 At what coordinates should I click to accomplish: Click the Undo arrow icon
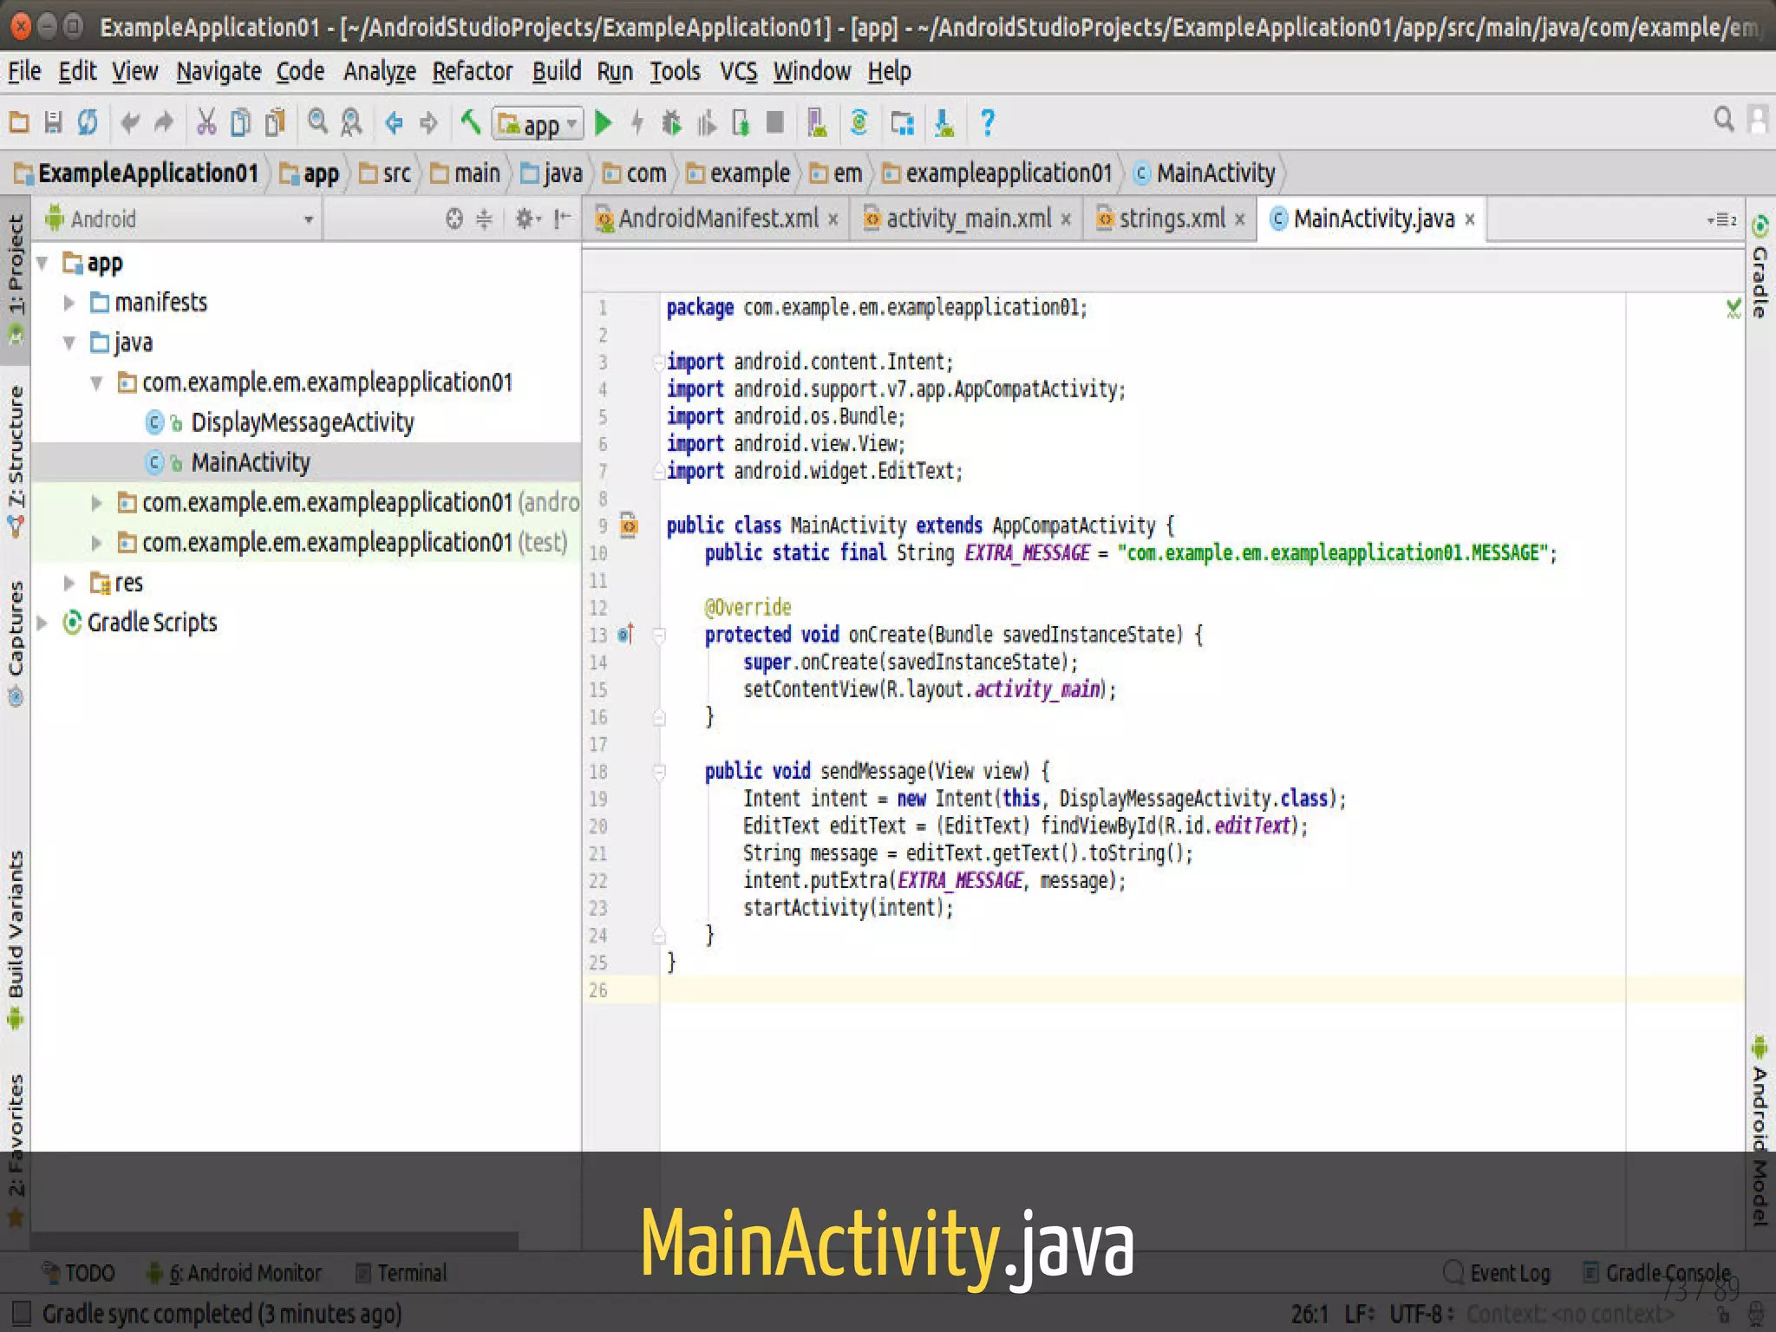click(130, 122)
